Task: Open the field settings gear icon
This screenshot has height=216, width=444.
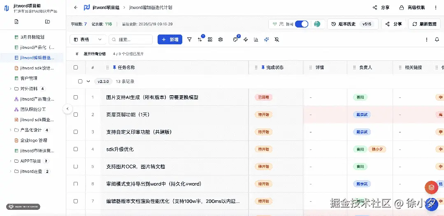Action: pos(221,39)
